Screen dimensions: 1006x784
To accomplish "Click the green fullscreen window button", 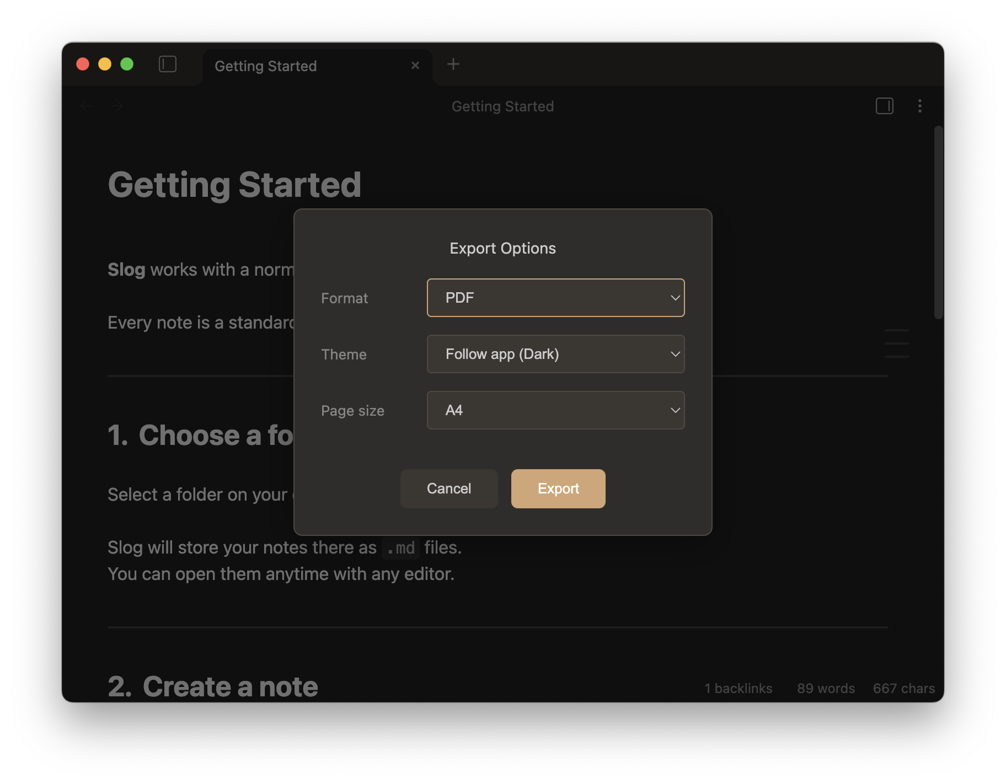I will tap(127, 65).
